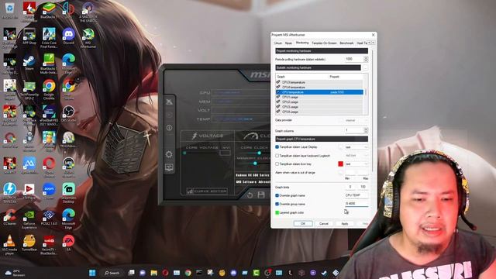Open the Crisis Core Final Fantasy shortcut
The height and width of the screenshot is (279, 496).
pos(49,37)
